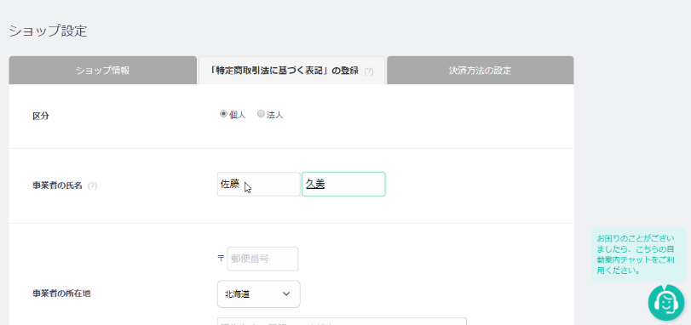The height and width of the screenshot is (325, 691).
Task: Click the address field below the prefecture dropdown
Action: pos(342,322)
